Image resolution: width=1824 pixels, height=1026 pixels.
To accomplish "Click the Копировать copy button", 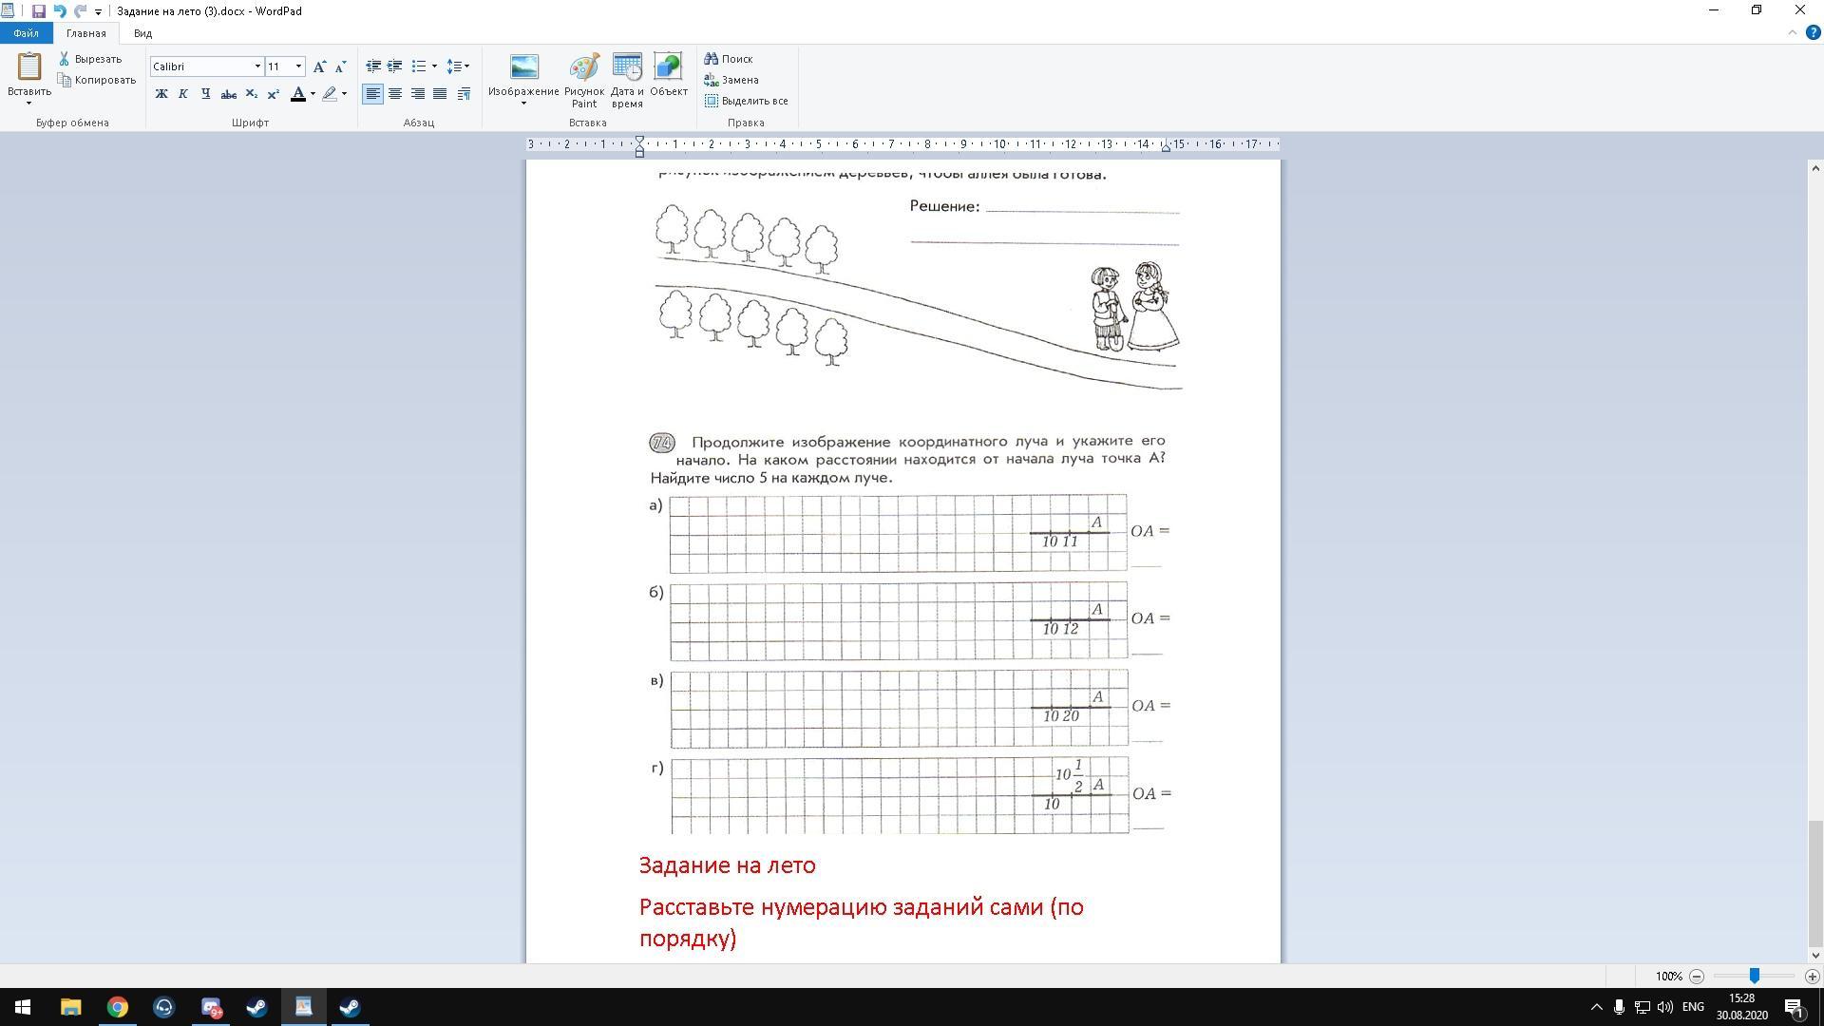I will point(97,80).
